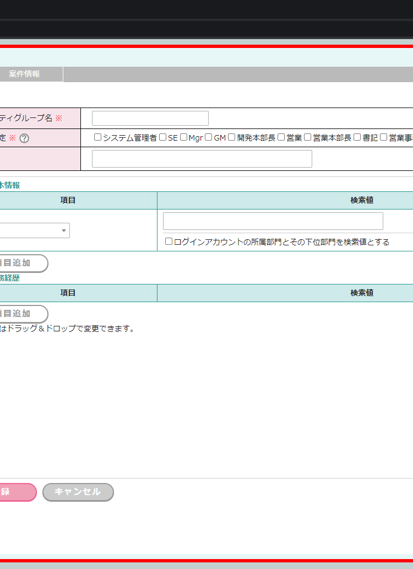
Task: Enable the 営業本部長 checkbox
Action: (x=307, y=137)
